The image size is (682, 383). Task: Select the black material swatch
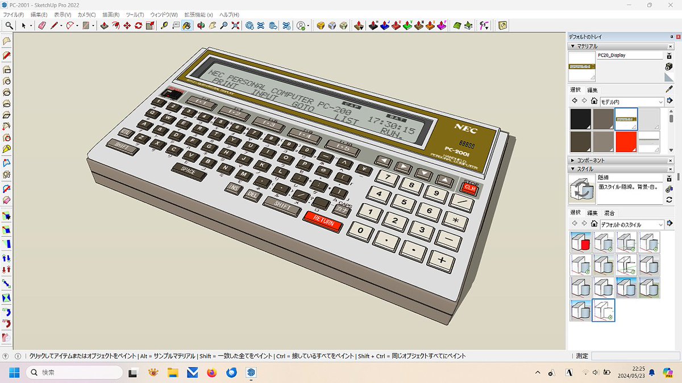(580, 119)
